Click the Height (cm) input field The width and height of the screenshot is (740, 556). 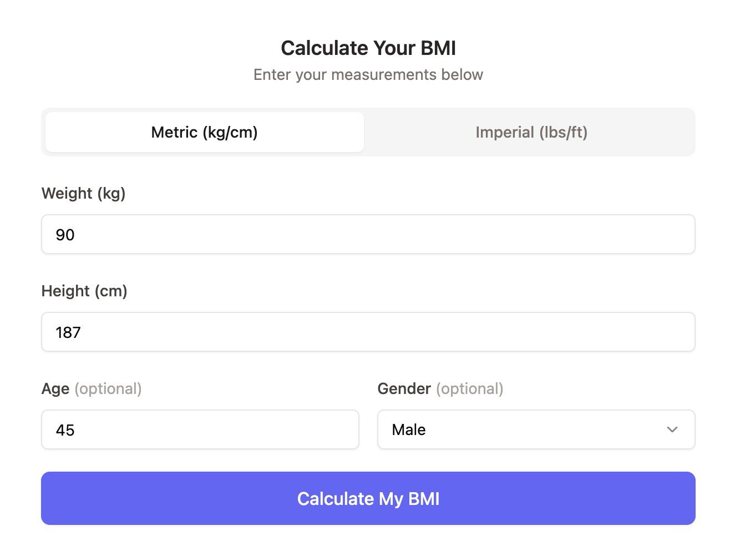(368, 332)
